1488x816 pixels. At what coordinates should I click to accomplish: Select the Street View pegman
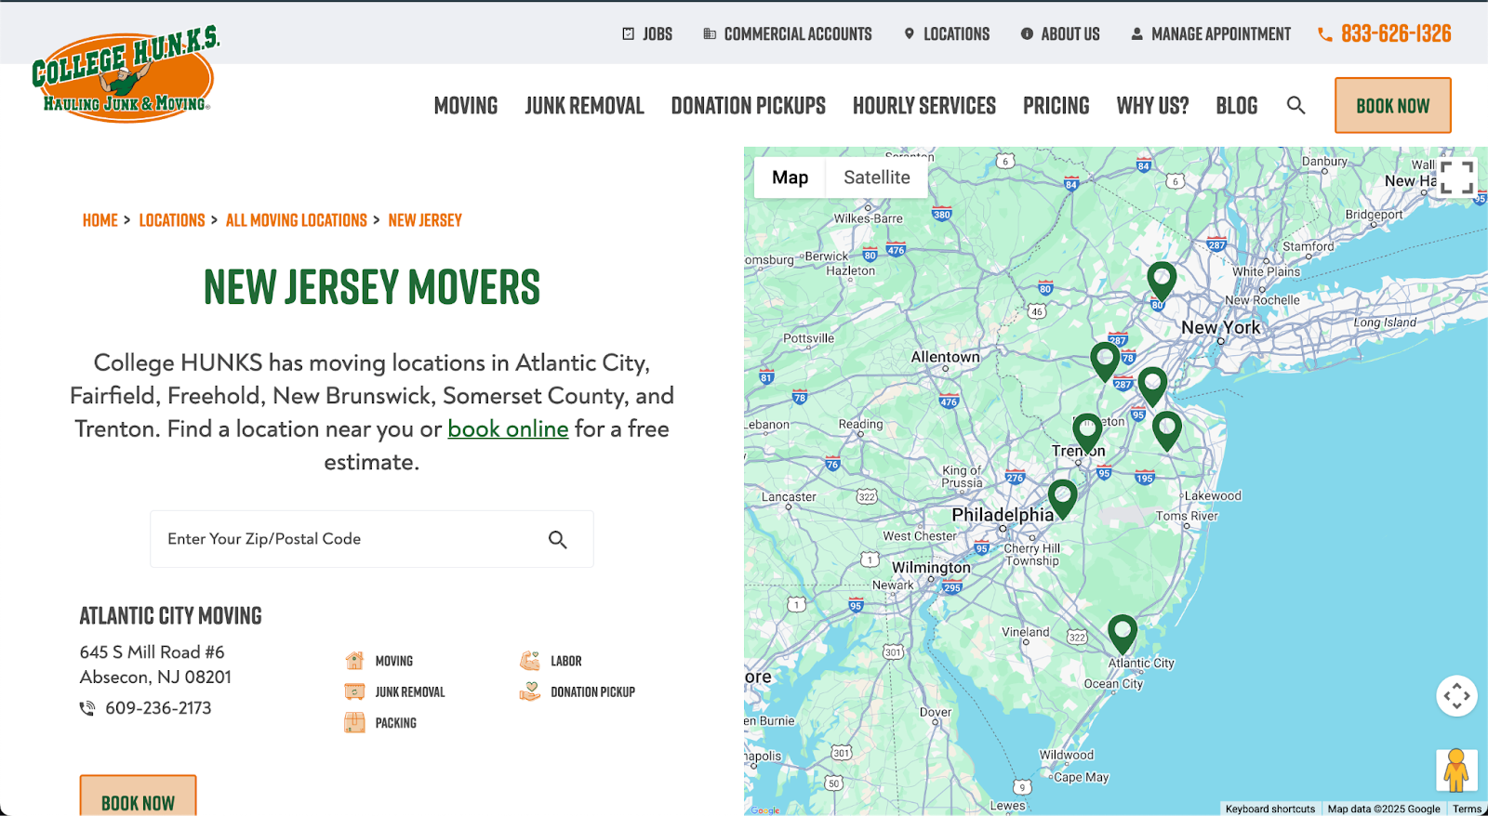click(1456, 769)
